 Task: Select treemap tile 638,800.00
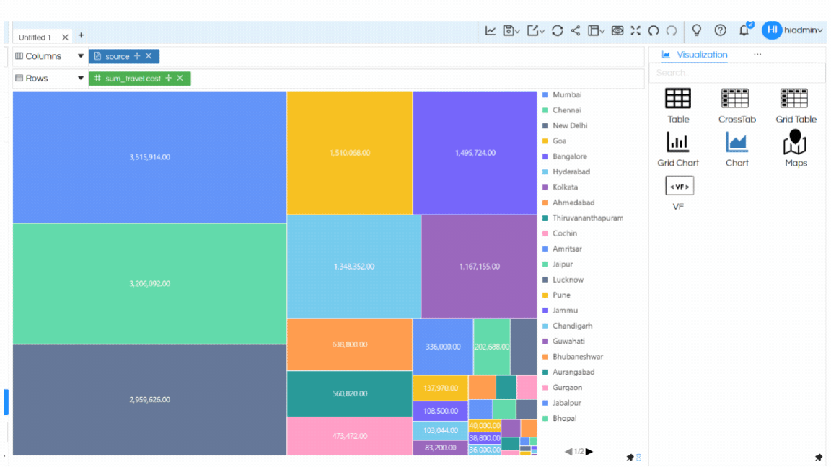[x=350, y=344]
